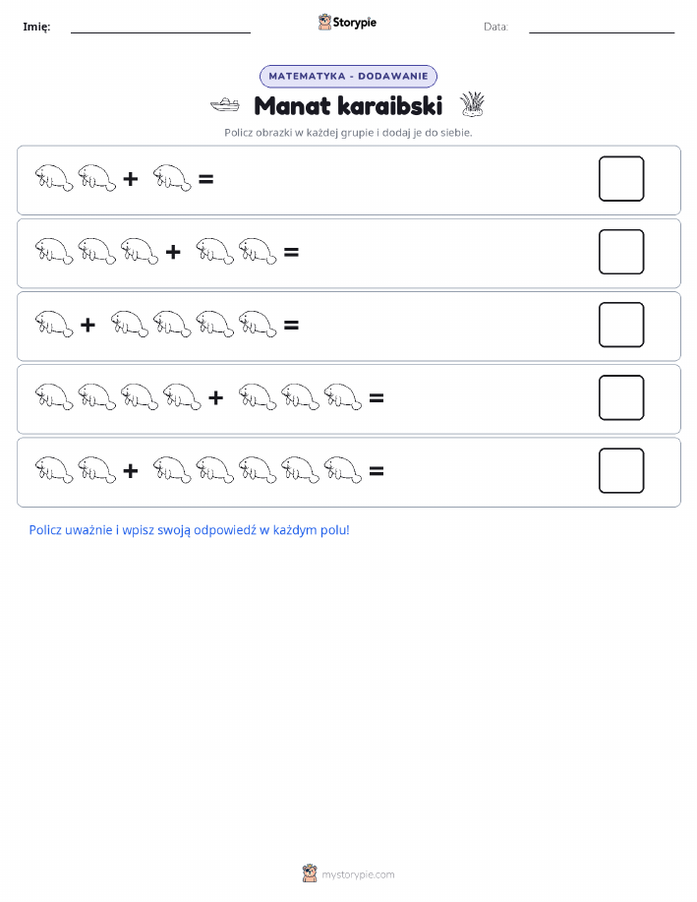Select the answer box in the fourth row
Viewport: 697px width, 902px height.
tap(621, 397)
